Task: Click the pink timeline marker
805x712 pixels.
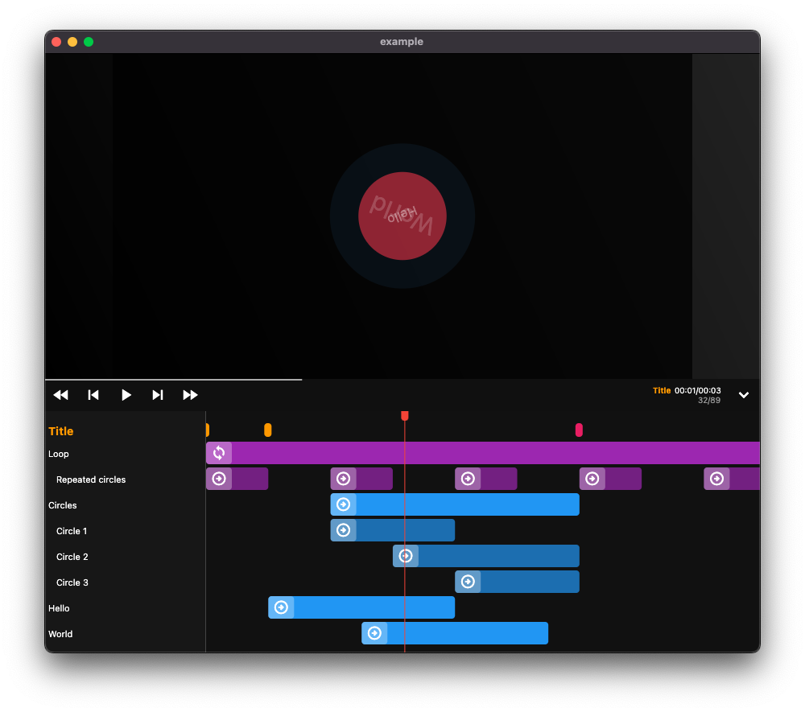Action: 579,430
